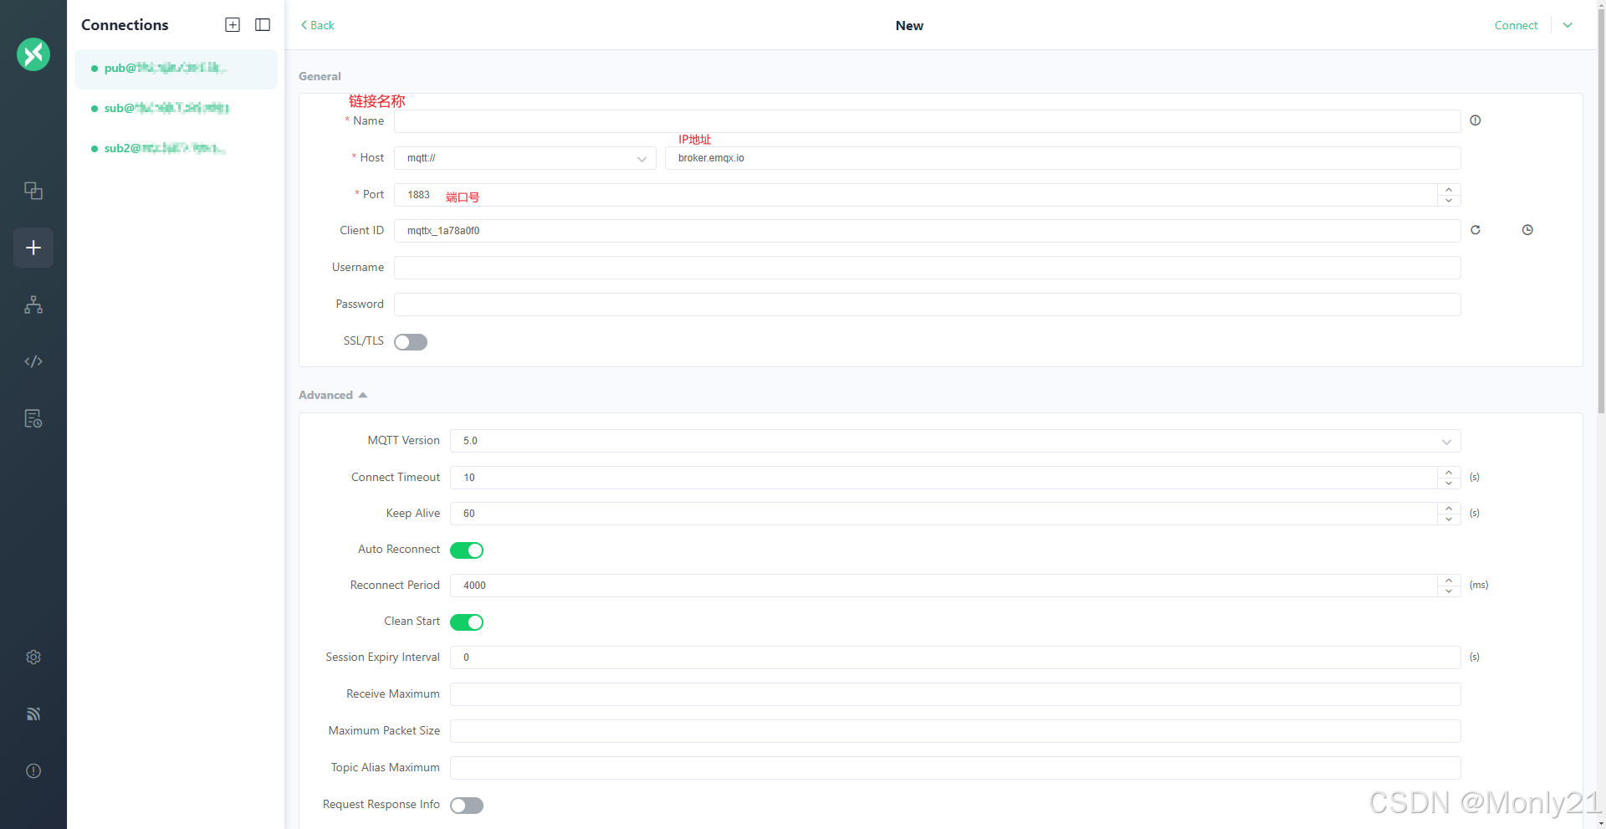Toggle connection list layout icon
The width and height of the screenshot is (1606, 829).
click(263, 25)
